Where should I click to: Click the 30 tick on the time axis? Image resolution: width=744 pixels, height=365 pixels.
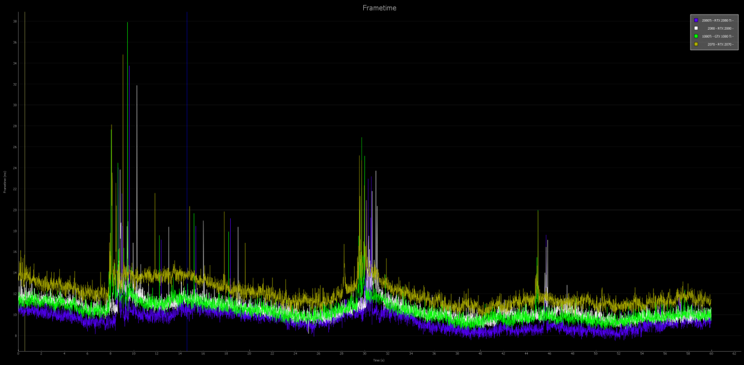tap(364, 353)
